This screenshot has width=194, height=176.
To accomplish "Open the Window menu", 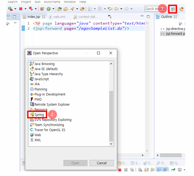I will [x=70, y=2].
